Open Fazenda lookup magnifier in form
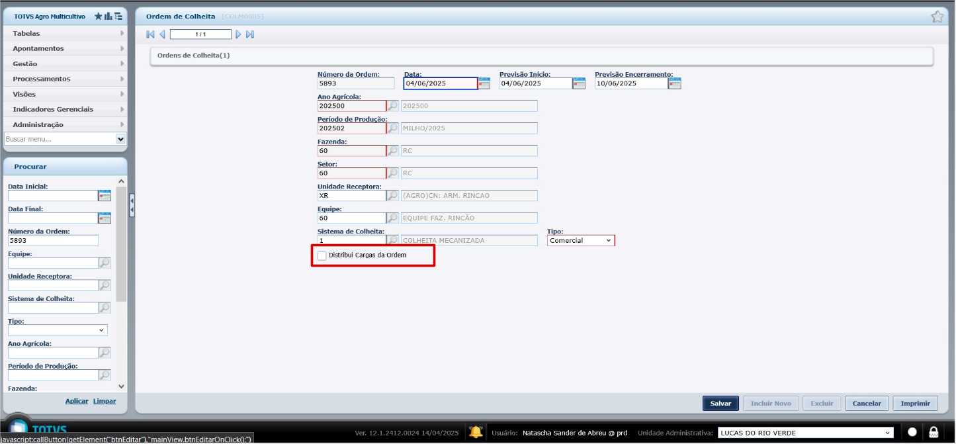Viewport: 956px width, 444px height. coord(393,151)
